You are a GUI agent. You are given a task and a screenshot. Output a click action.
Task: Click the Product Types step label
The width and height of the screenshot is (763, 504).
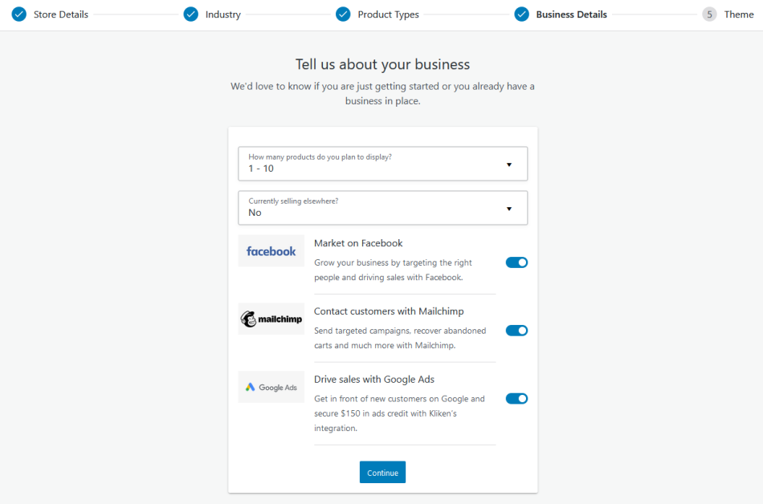click(x=387, y=14)
